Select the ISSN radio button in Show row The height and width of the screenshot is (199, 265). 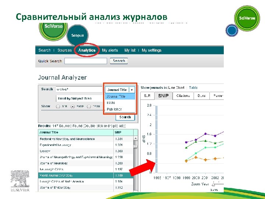pyautogui.click(x=89, y=107)
